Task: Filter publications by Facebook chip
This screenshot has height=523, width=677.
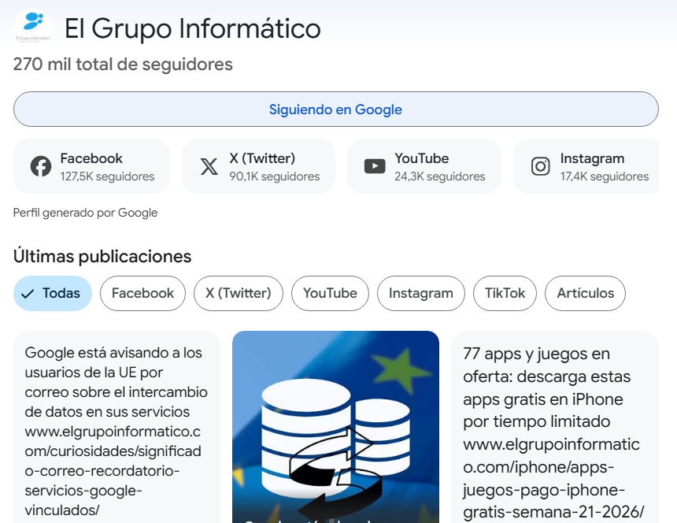Action: point(143,293)
